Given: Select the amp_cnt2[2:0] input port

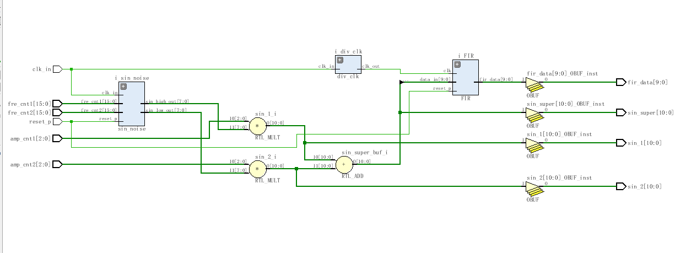Looking at the screenshot, I should pyautogui.click(x=57, y=164).
